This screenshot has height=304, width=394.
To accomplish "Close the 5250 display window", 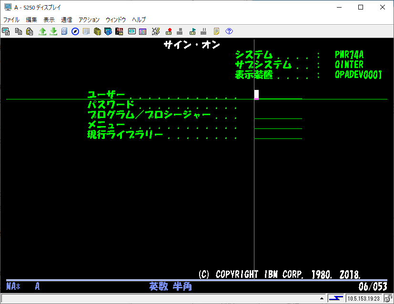I will pyautogui.click(x=383, y=7).
